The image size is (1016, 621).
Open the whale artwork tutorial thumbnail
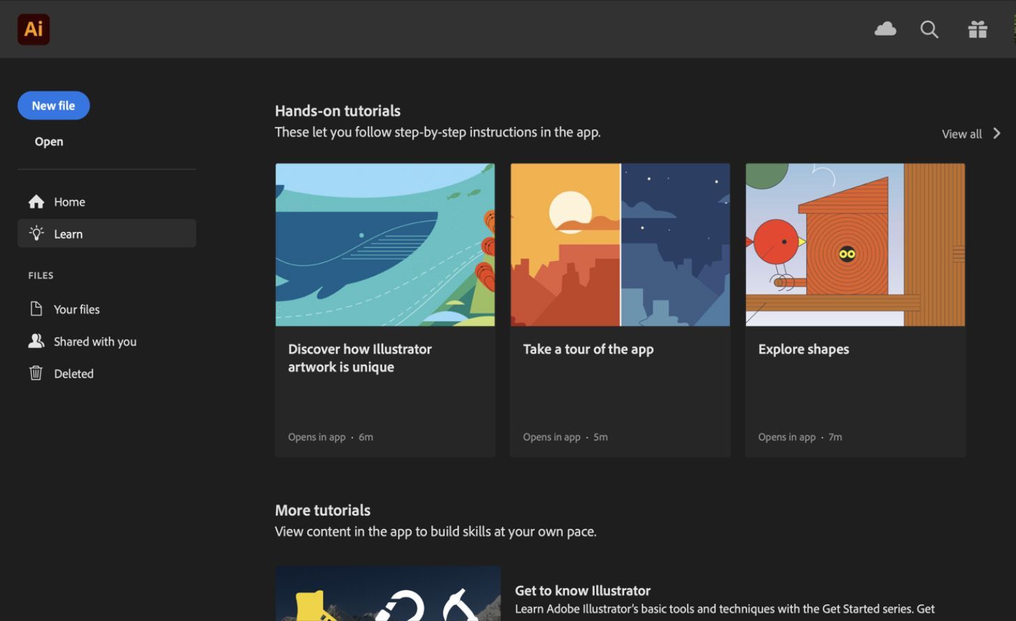(x=385, y=245)
